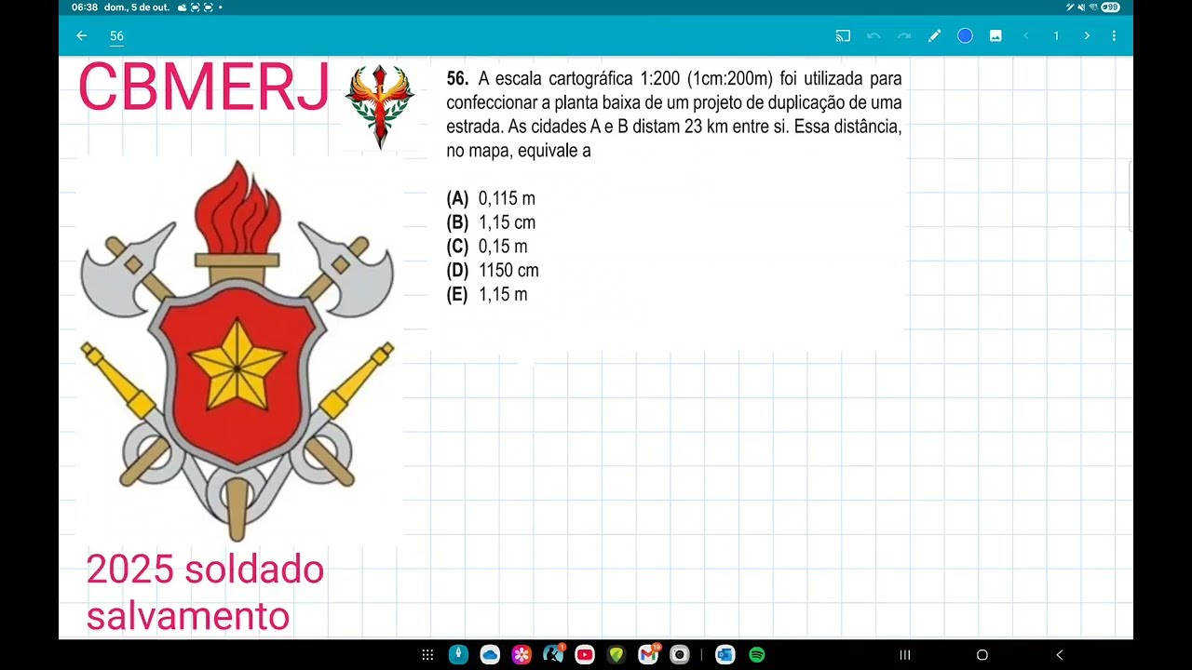Viewport: 1192px width, 670px height.
Task: Redo the last undone stroke
Action: pyautogui.click(x=904, y=36)
